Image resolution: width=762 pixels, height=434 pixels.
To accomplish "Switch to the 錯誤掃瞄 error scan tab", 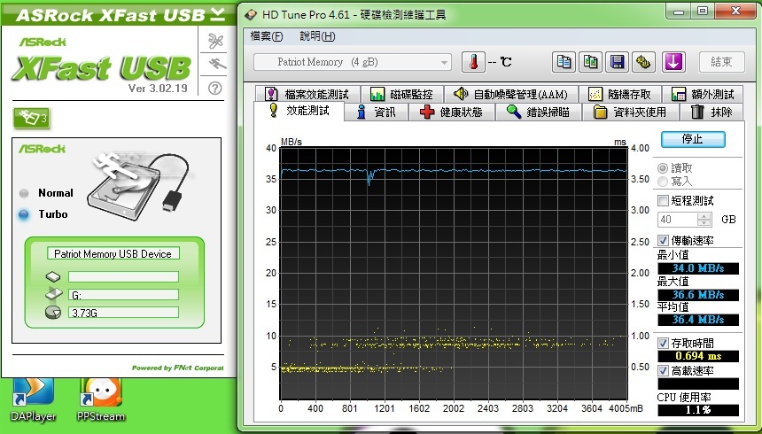I will click(539, 112).
